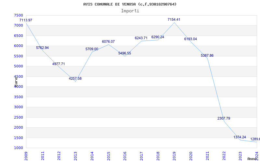Viewport: 260px width, 162px height.
Task: Select the 5387.86 data label
Action: pos(207,56)
